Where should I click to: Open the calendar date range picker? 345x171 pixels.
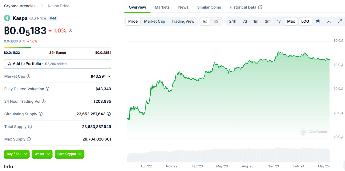(318, 21)
